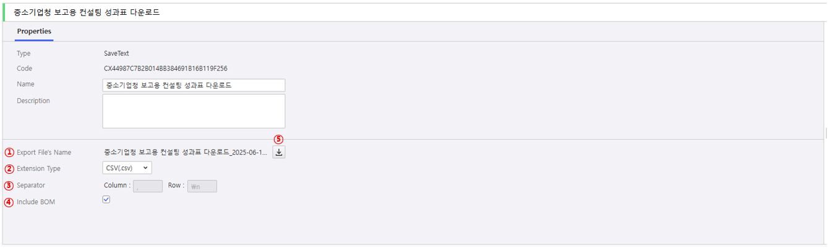Click the red circled number 5 marker
Image resolution: width=828 pixels, height=248 pixels.
tap(278, 139)
